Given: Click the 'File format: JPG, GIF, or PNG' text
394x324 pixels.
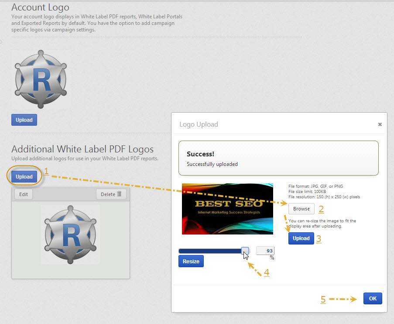Looking at the screenshot, I should point(315,186).
